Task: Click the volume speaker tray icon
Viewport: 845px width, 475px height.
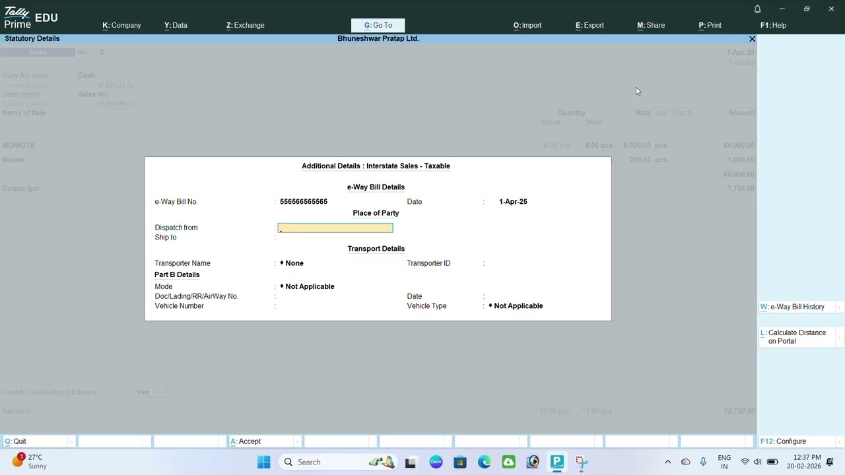Action: pyautogui.click(x=758, y=462)
